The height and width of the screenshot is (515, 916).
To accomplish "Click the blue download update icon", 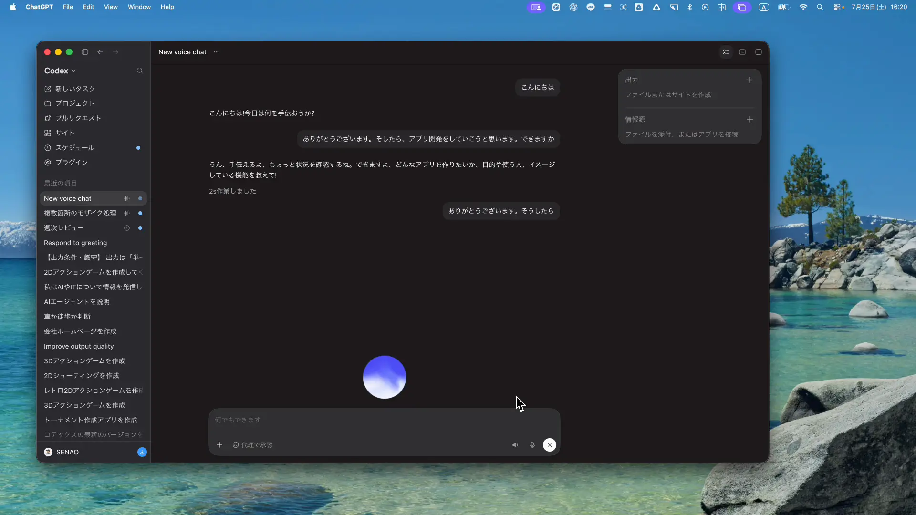I will click(x=142, y=452).
